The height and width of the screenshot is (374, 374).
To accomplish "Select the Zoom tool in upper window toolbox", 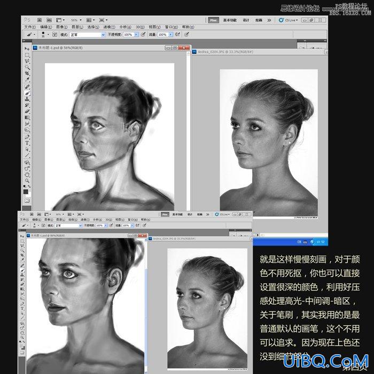I will (x=27, y=181).
